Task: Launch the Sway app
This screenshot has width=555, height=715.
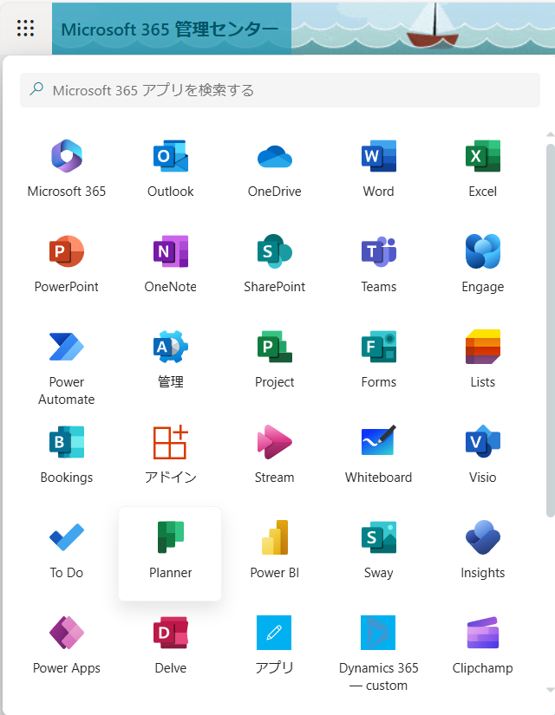Action: (378, 550)
